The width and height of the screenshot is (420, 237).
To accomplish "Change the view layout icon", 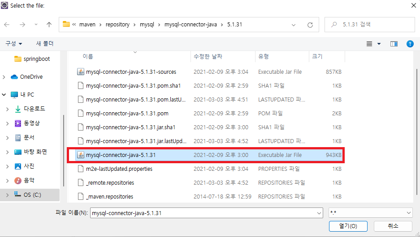I will (369, 44).
